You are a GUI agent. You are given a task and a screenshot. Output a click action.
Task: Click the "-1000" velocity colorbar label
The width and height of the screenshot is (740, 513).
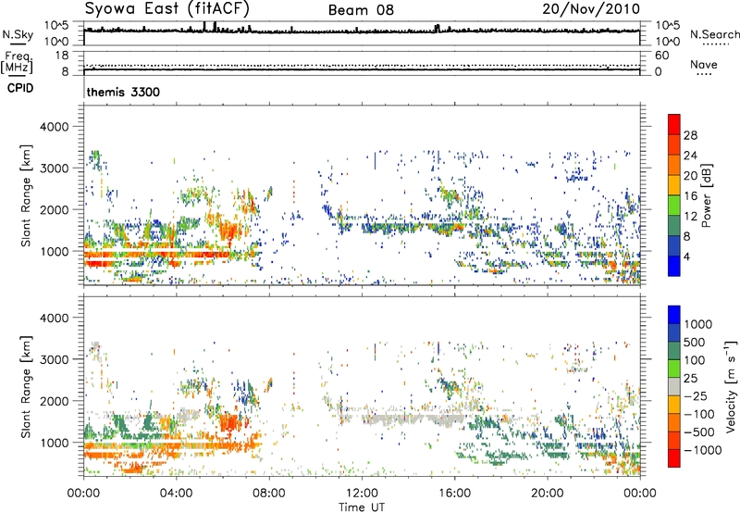[702, 450]
